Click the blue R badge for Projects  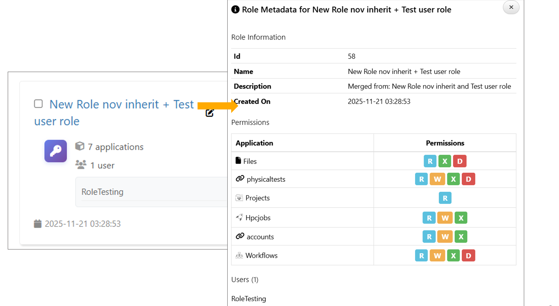click(x=445, y=198)
